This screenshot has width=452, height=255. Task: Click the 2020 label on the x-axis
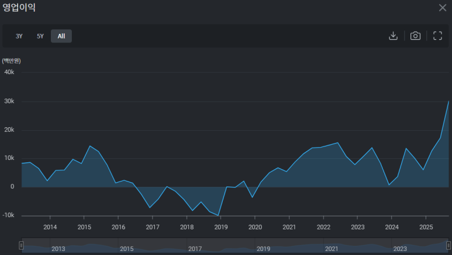(255, 227)
